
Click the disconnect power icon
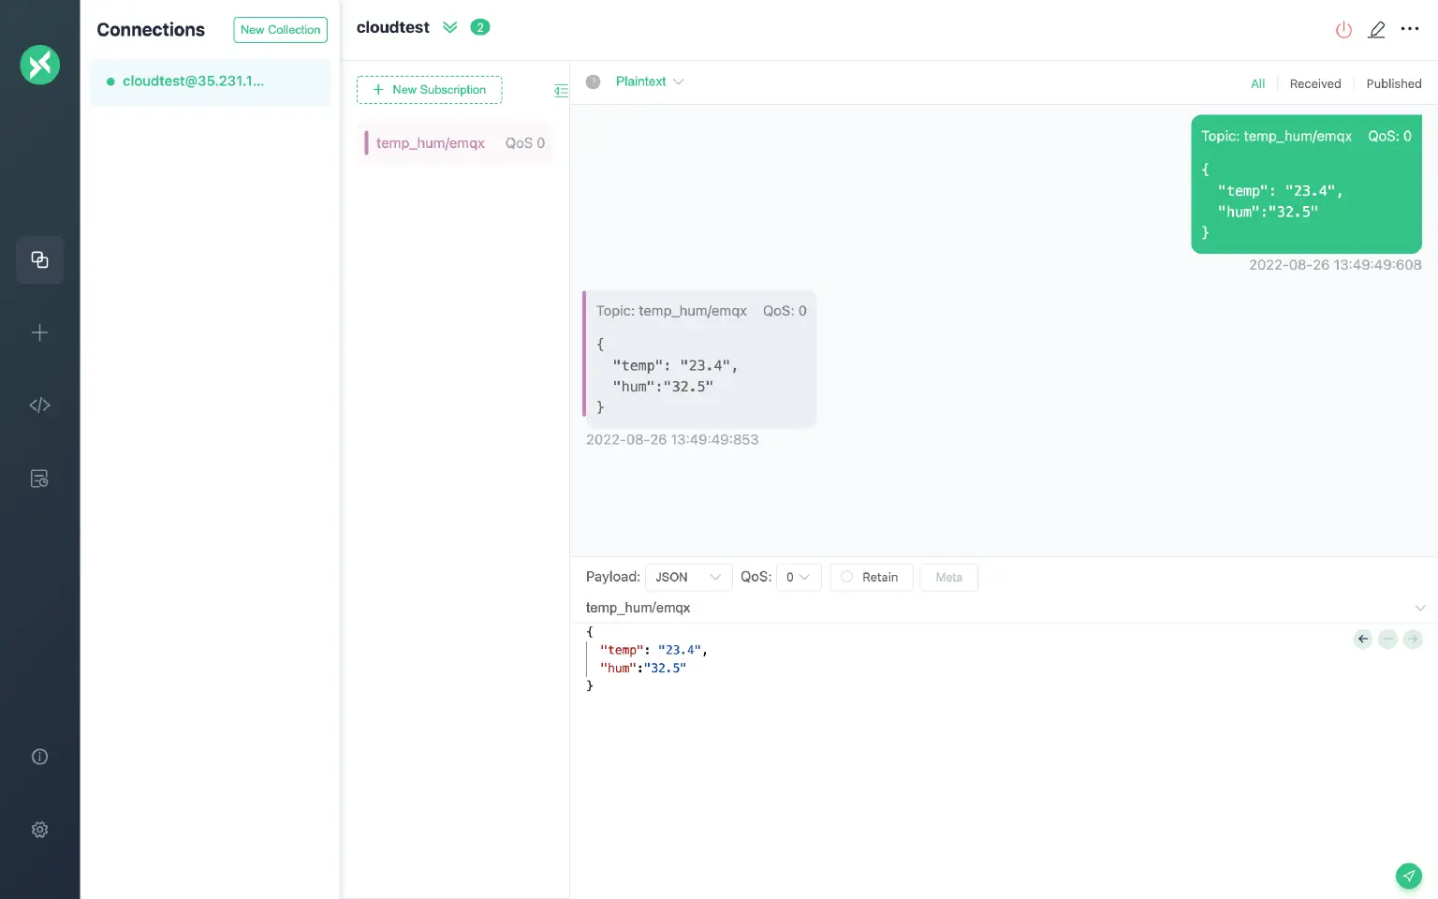click(x=1343, y=30)
